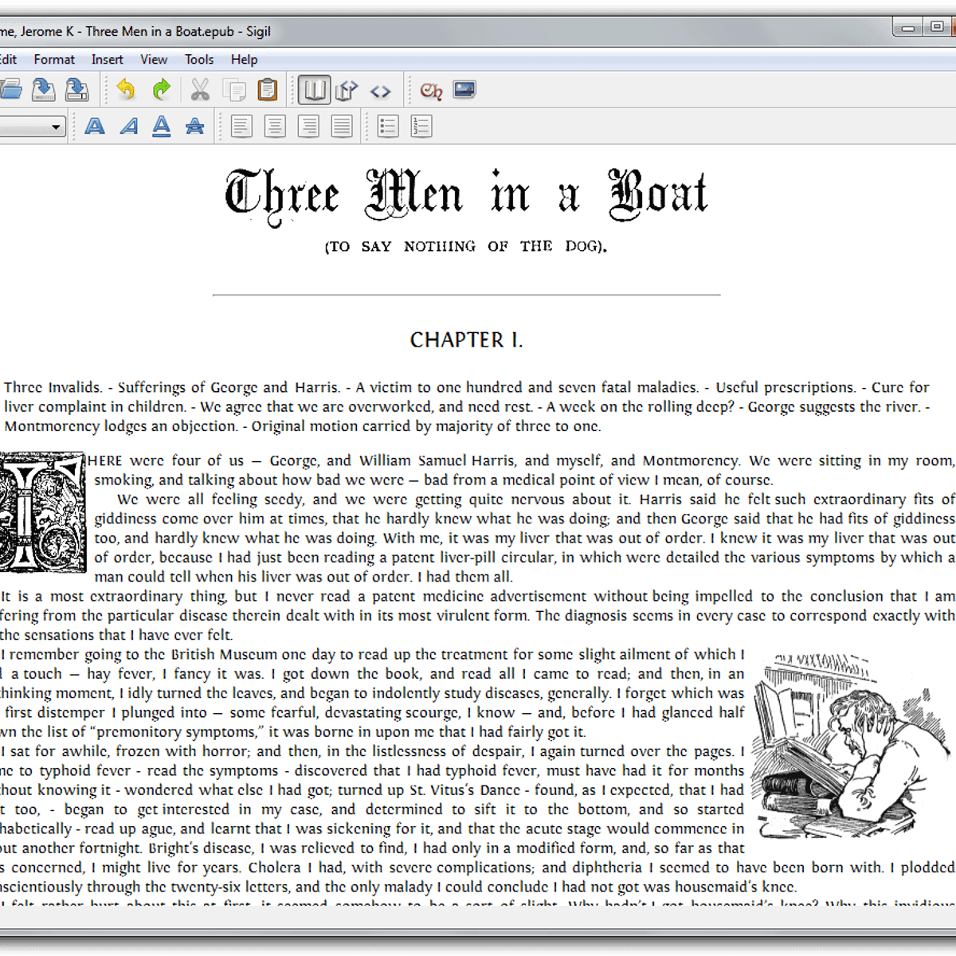The width and height of the screenshot is (956, 956).
Task: Center the text alignment
Action: (x=275, y=126)
